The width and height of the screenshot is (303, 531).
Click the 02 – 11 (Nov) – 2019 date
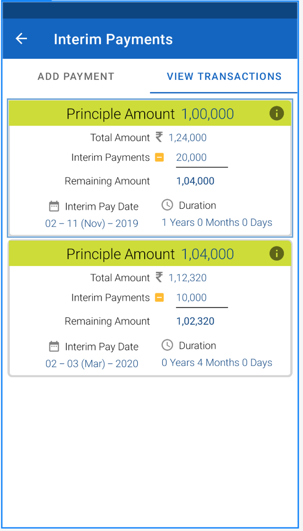(91, 223)
